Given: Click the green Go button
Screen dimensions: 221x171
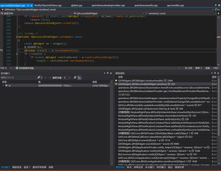Looking at the screenshot, I should tap(218, 9).
